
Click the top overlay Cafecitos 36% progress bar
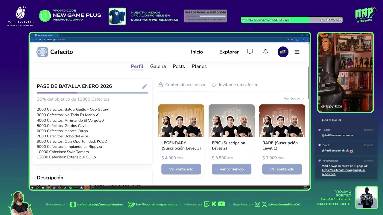pyautogui.click(x=205, y=16)
